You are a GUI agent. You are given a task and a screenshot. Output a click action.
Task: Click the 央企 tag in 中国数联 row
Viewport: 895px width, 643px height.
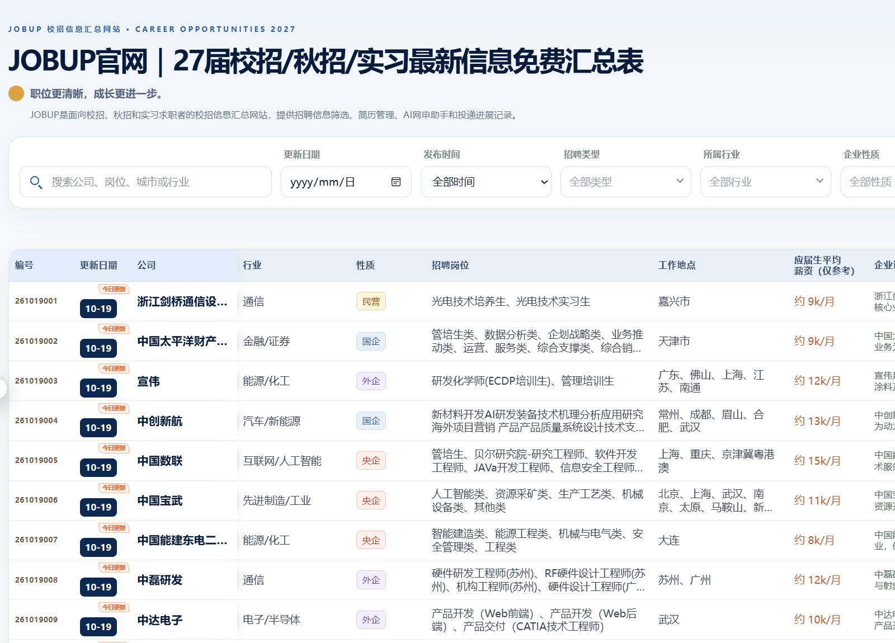[371, 460]
